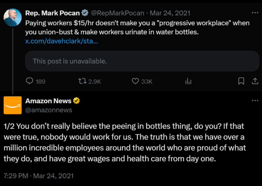View analytics bar chart icon
Screen dimensions: 262x186
point(189,81)
